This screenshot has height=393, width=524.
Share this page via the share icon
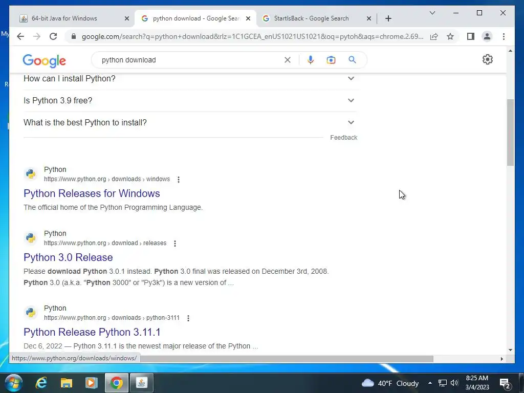click(434, 36)
